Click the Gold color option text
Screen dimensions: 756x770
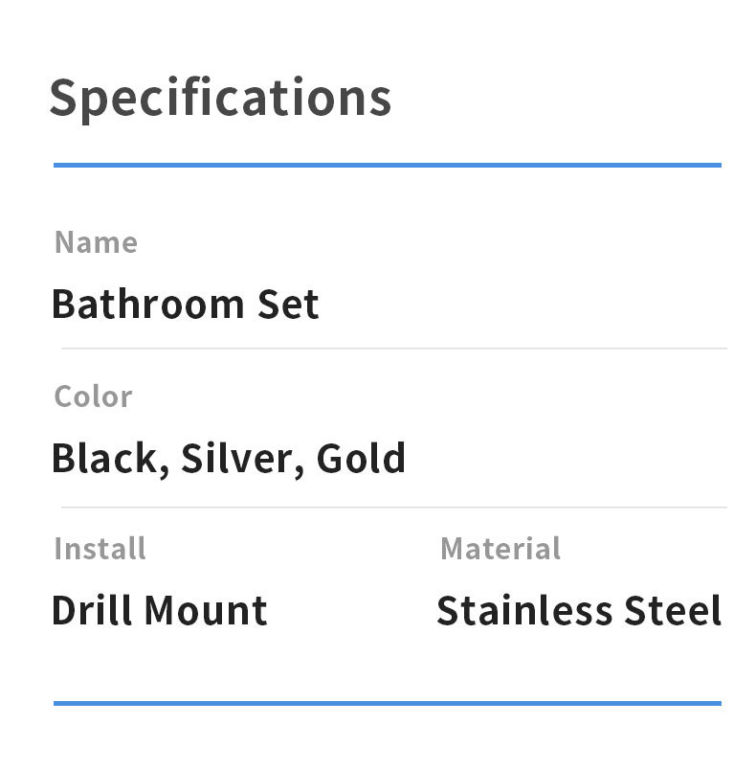tap(361, 458)
